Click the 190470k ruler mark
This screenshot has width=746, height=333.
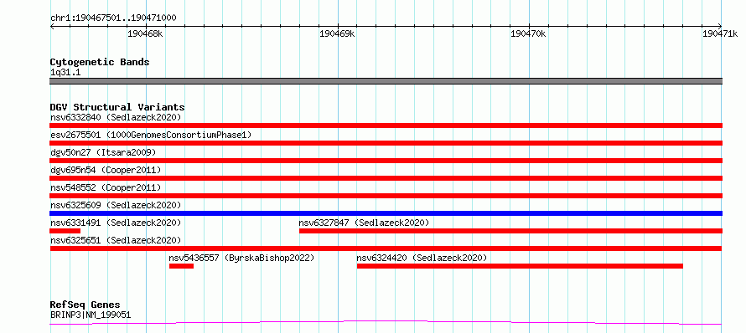(x=528, y=33)
